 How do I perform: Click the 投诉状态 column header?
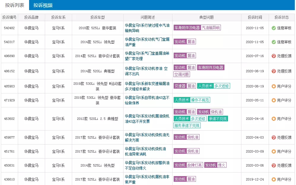pos(281,18)
